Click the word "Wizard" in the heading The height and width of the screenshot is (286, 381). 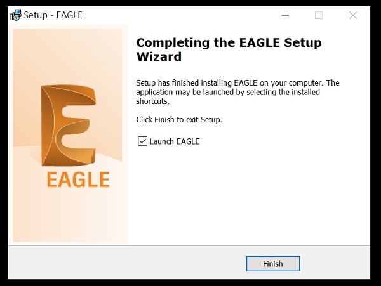(x=159, y=57)
